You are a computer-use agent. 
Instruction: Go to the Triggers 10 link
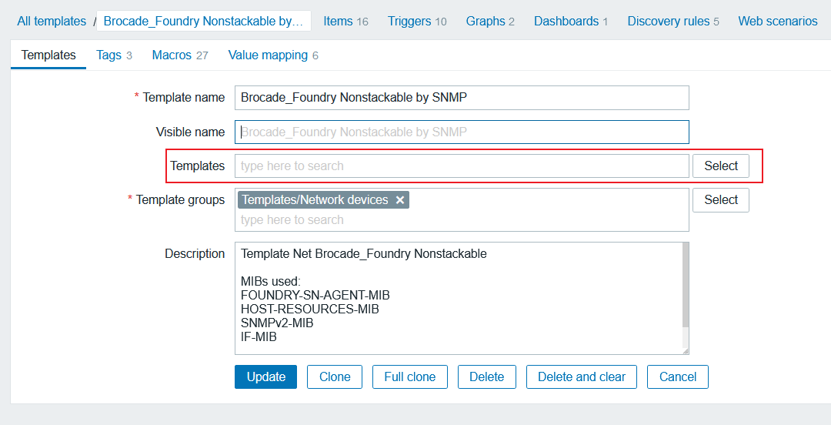coord(417,22)
